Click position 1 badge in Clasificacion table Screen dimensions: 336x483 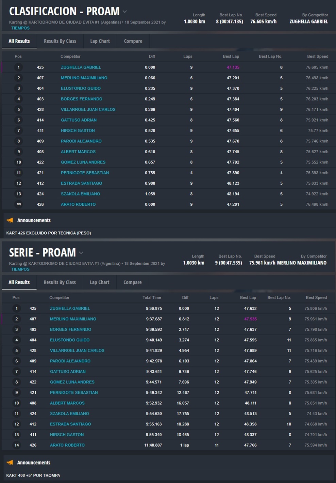click(x=19, y=67)
